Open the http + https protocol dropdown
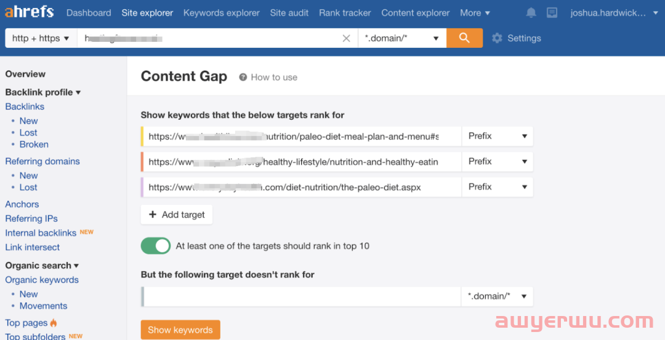Viewport: 665px width, 340px height. pos(41,38)
